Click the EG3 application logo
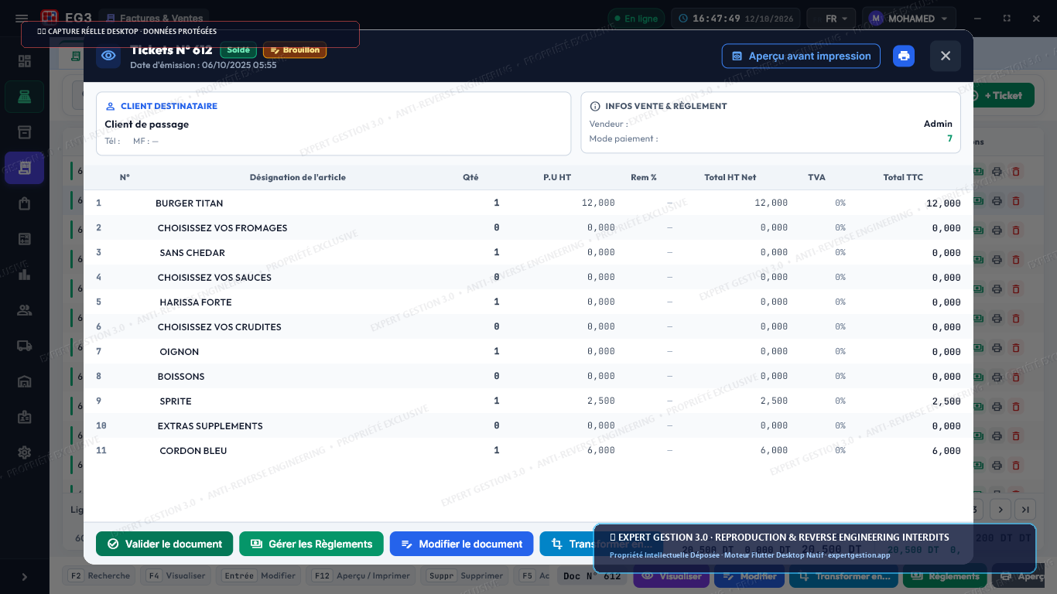This screenshot has height=594, width=1057. [50, 17]
